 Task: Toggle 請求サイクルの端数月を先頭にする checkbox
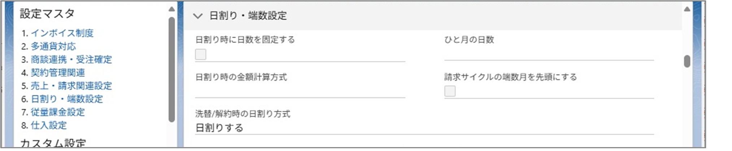[x=450, y=91]
